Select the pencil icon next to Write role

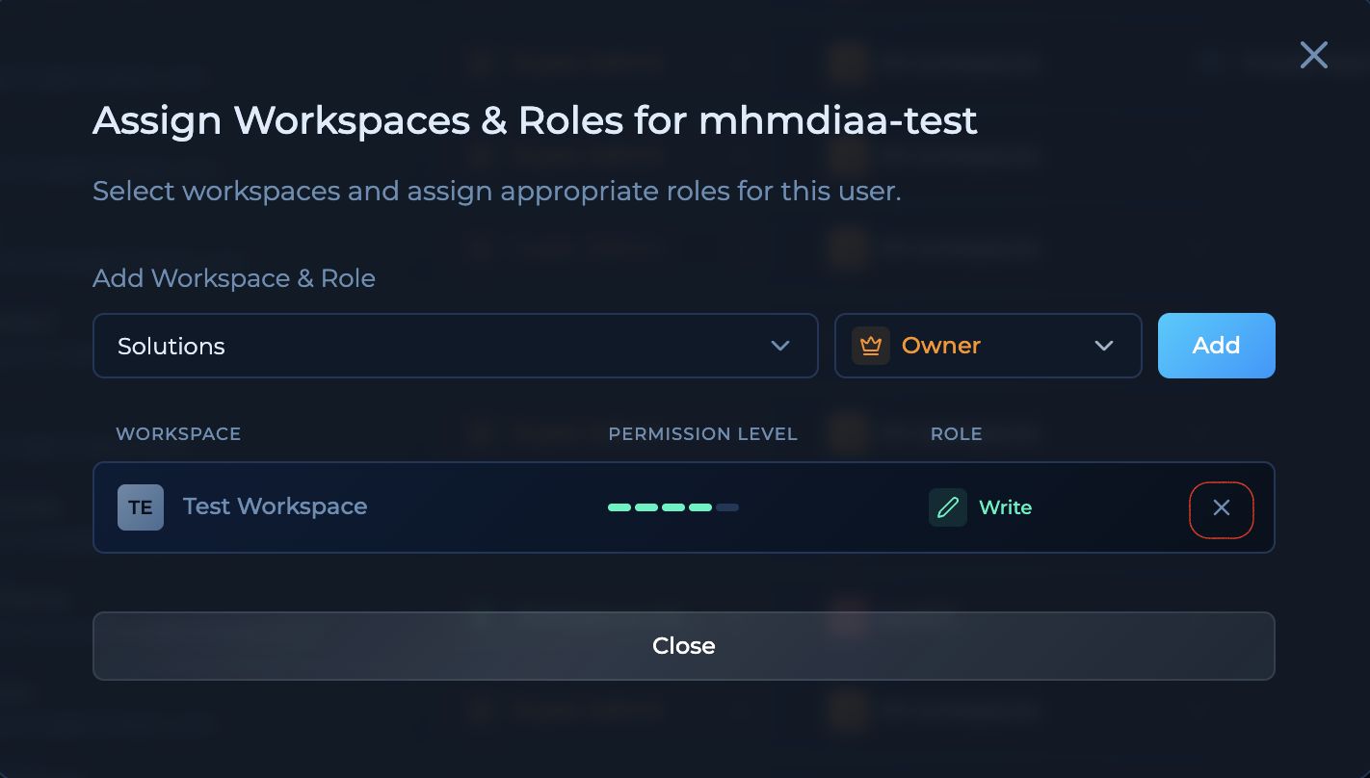point(947,506)
